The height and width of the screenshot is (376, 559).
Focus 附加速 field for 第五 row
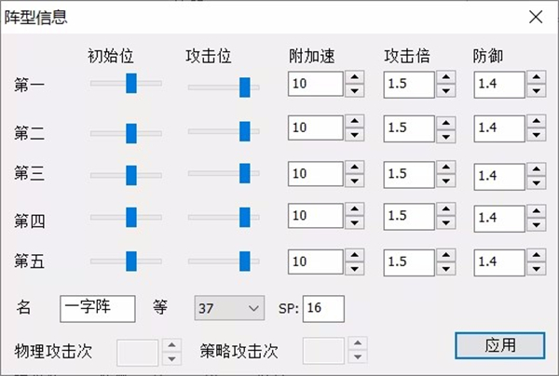pyautogui.click(x=316, y=262)
